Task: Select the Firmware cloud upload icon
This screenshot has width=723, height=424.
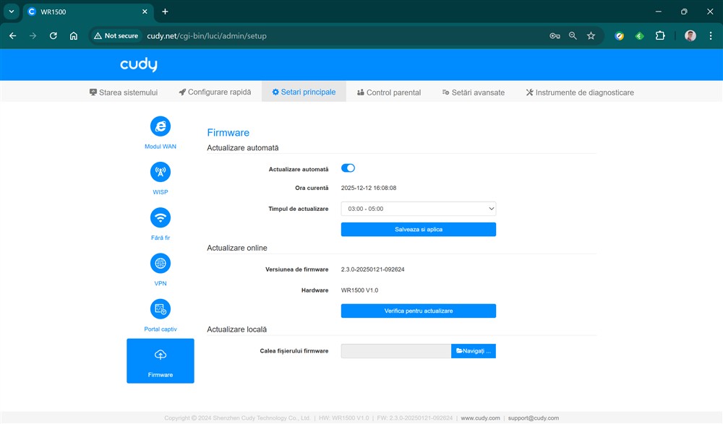Action: pos(160,355)
